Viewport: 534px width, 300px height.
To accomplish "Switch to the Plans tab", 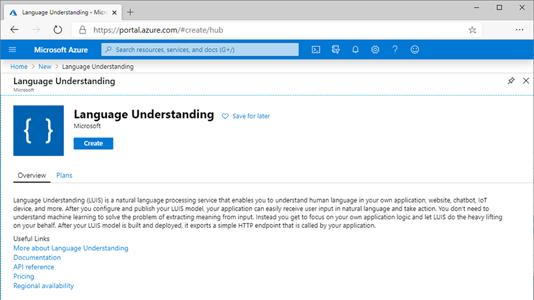I will (64, 175).
